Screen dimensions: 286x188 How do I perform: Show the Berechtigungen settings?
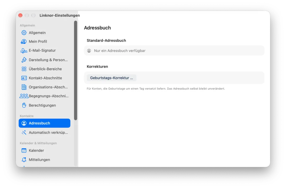pos(44,105)
